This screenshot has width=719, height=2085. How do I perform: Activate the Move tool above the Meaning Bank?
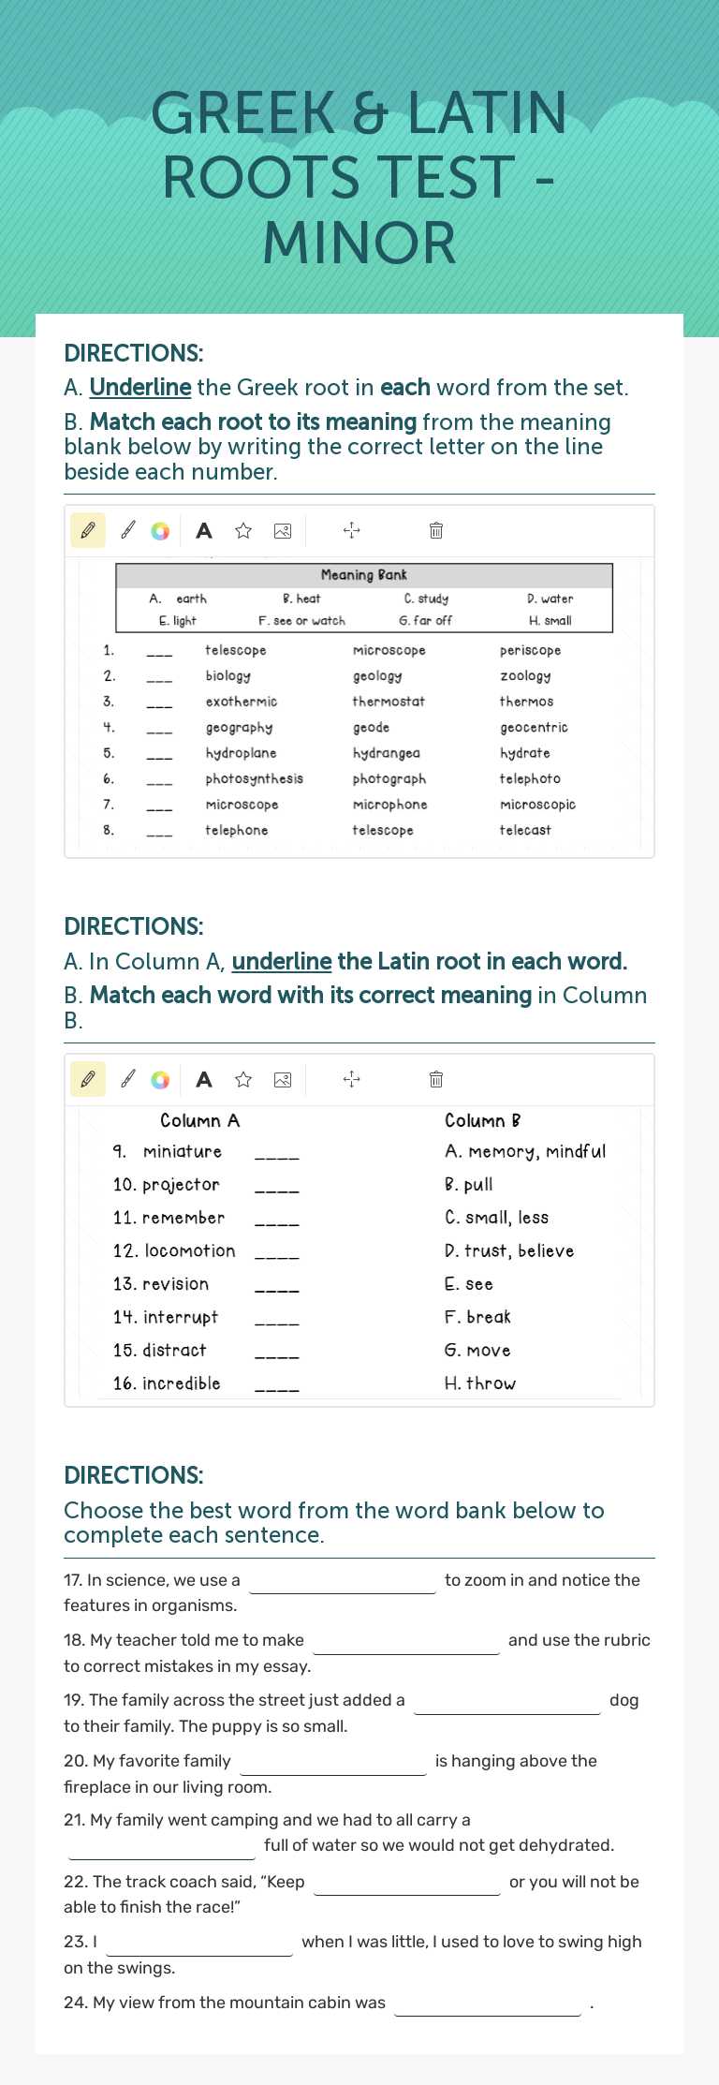point(352,530)
